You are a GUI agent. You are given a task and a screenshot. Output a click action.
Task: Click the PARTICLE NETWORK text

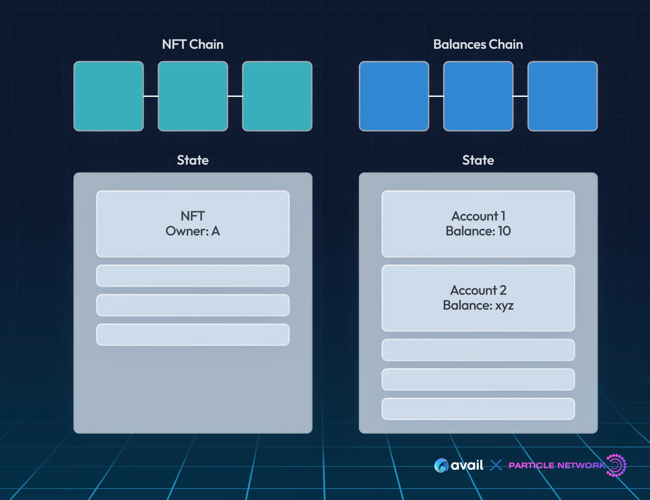tap(556, 466)
